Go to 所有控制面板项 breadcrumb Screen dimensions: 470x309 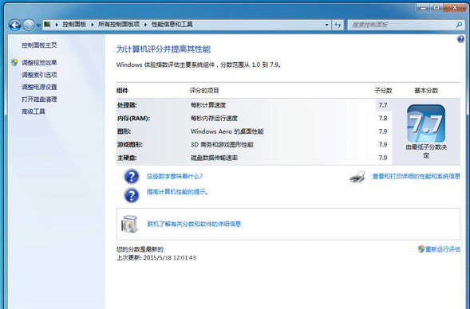119,25
